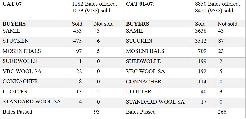Click STUCKEN not sold value 87

click(x=221, y=41)
